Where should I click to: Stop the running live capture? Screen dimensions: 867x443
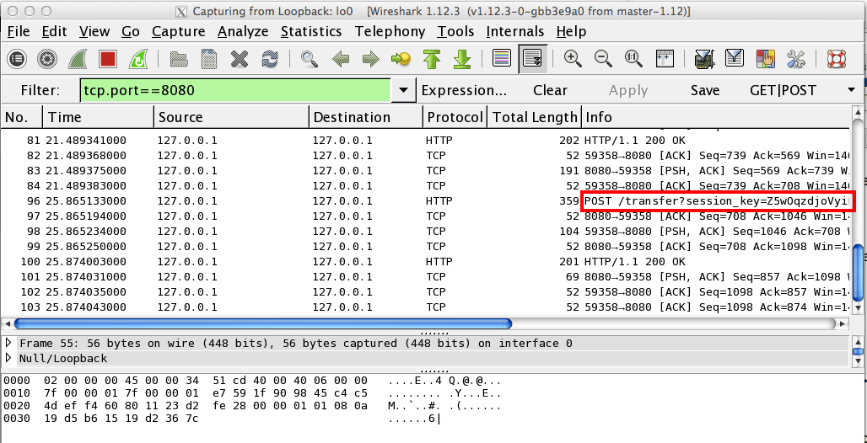[107, 59]
